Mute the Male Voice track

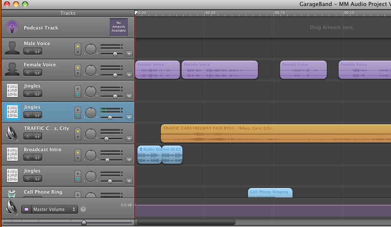(28, 51)
